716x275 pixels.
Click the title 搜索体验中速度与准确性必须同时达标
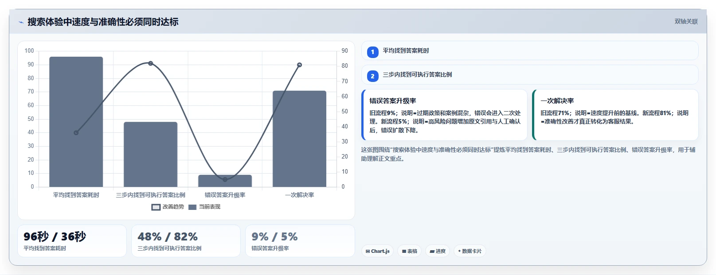[103, 22]
